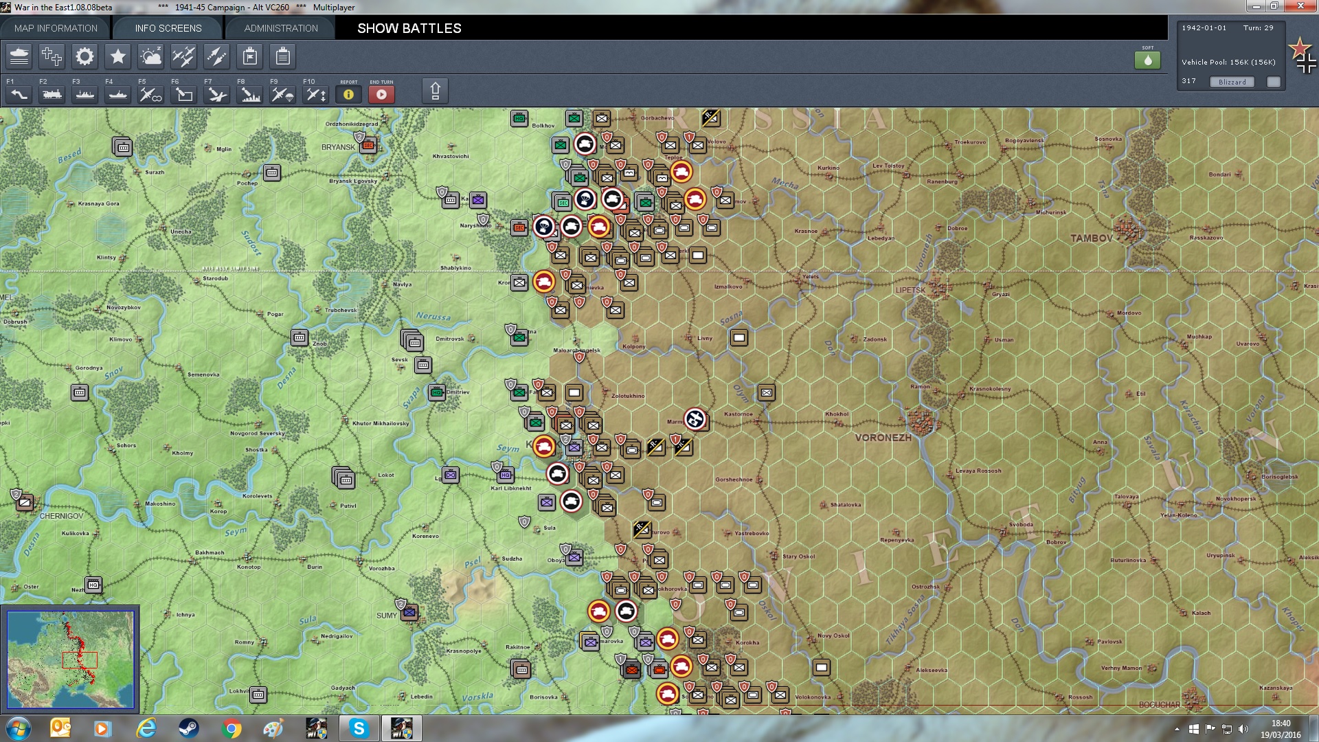
Task: Switch to Skype in the taskbar
Action: (x=359, y=728)
